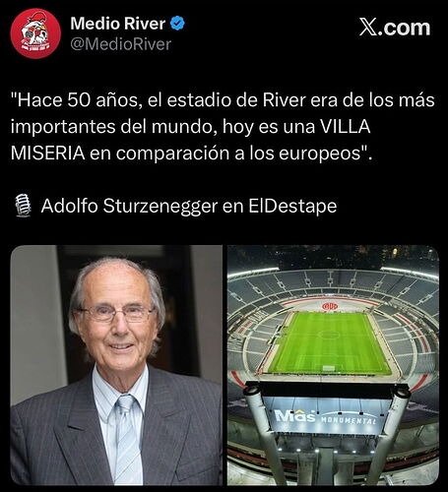Open the photo of the elderly man

[x=116, y=365]
